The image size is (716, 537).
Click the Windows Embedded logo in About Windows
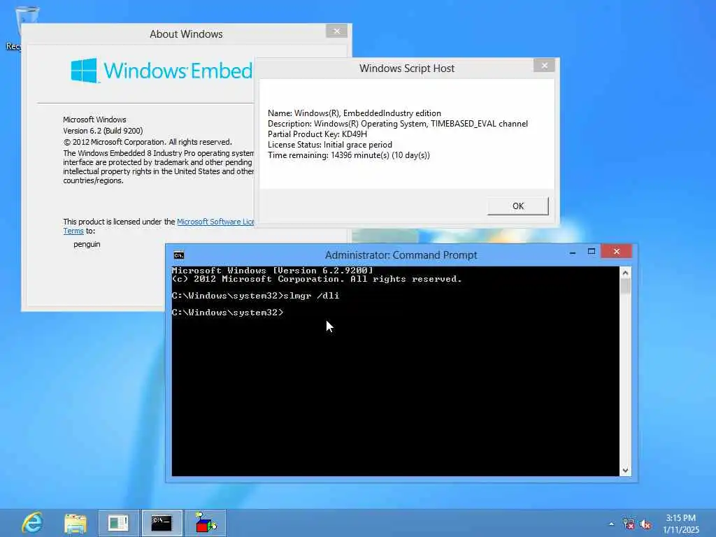point(162,71)
